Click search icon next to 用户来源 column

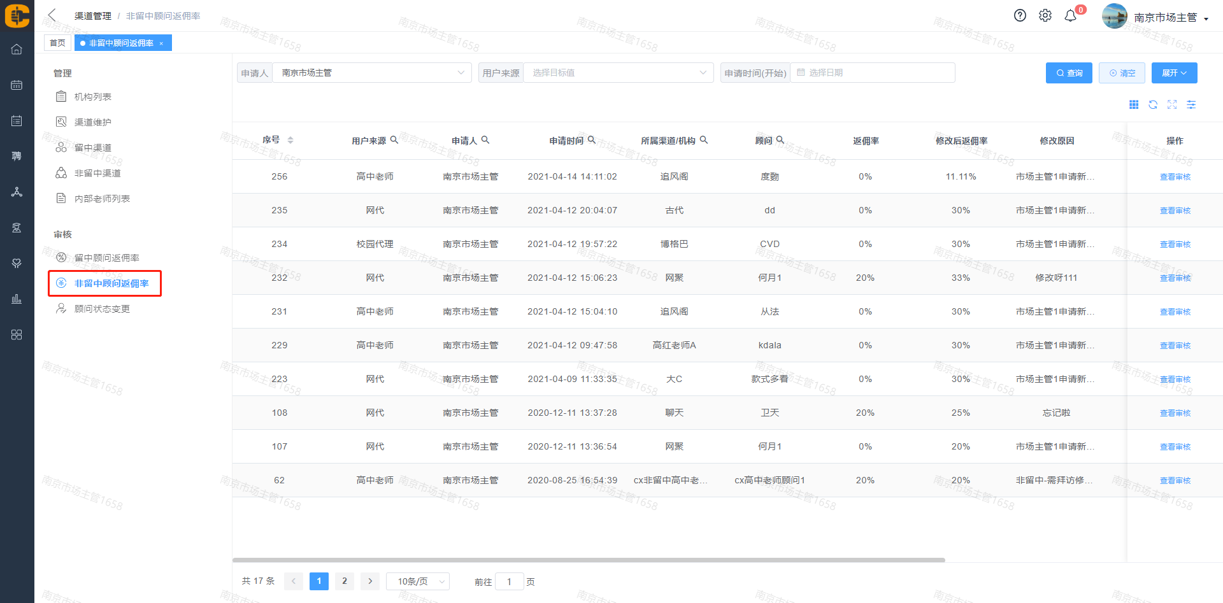coord(394,140)
